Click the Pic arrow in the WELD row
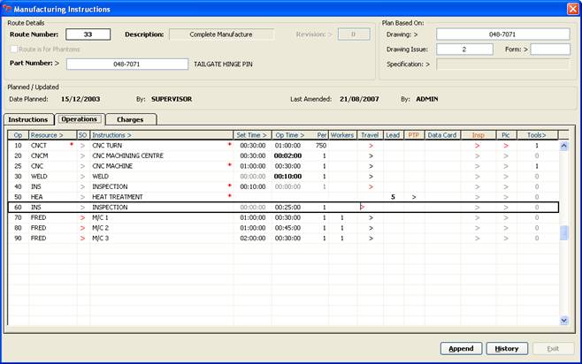Screen dimensions: 582x364 pyautogui.click(x=506, y=177)
